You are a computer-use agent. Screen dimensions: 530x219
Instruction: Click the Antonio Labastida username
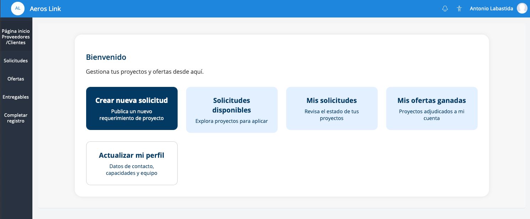(x=492, y=9)
